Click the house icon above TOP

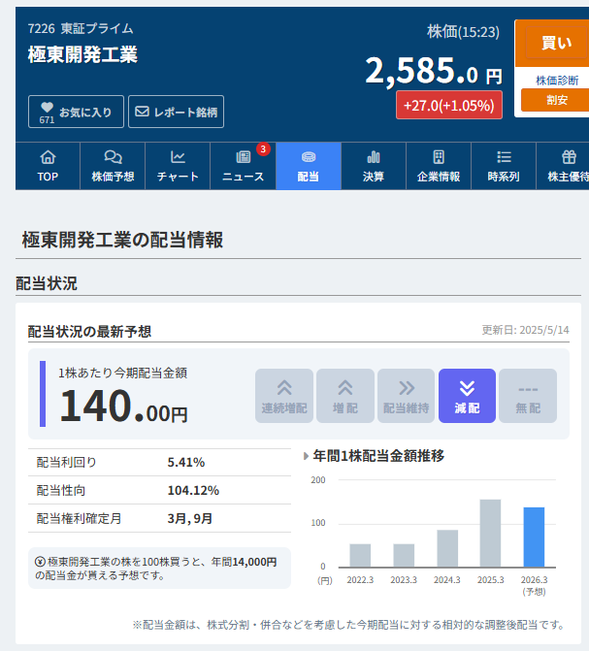tap(48, 157)
